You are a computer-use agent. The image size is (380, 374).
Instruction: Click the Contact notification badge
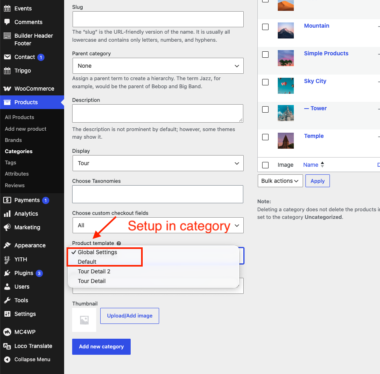41,57
